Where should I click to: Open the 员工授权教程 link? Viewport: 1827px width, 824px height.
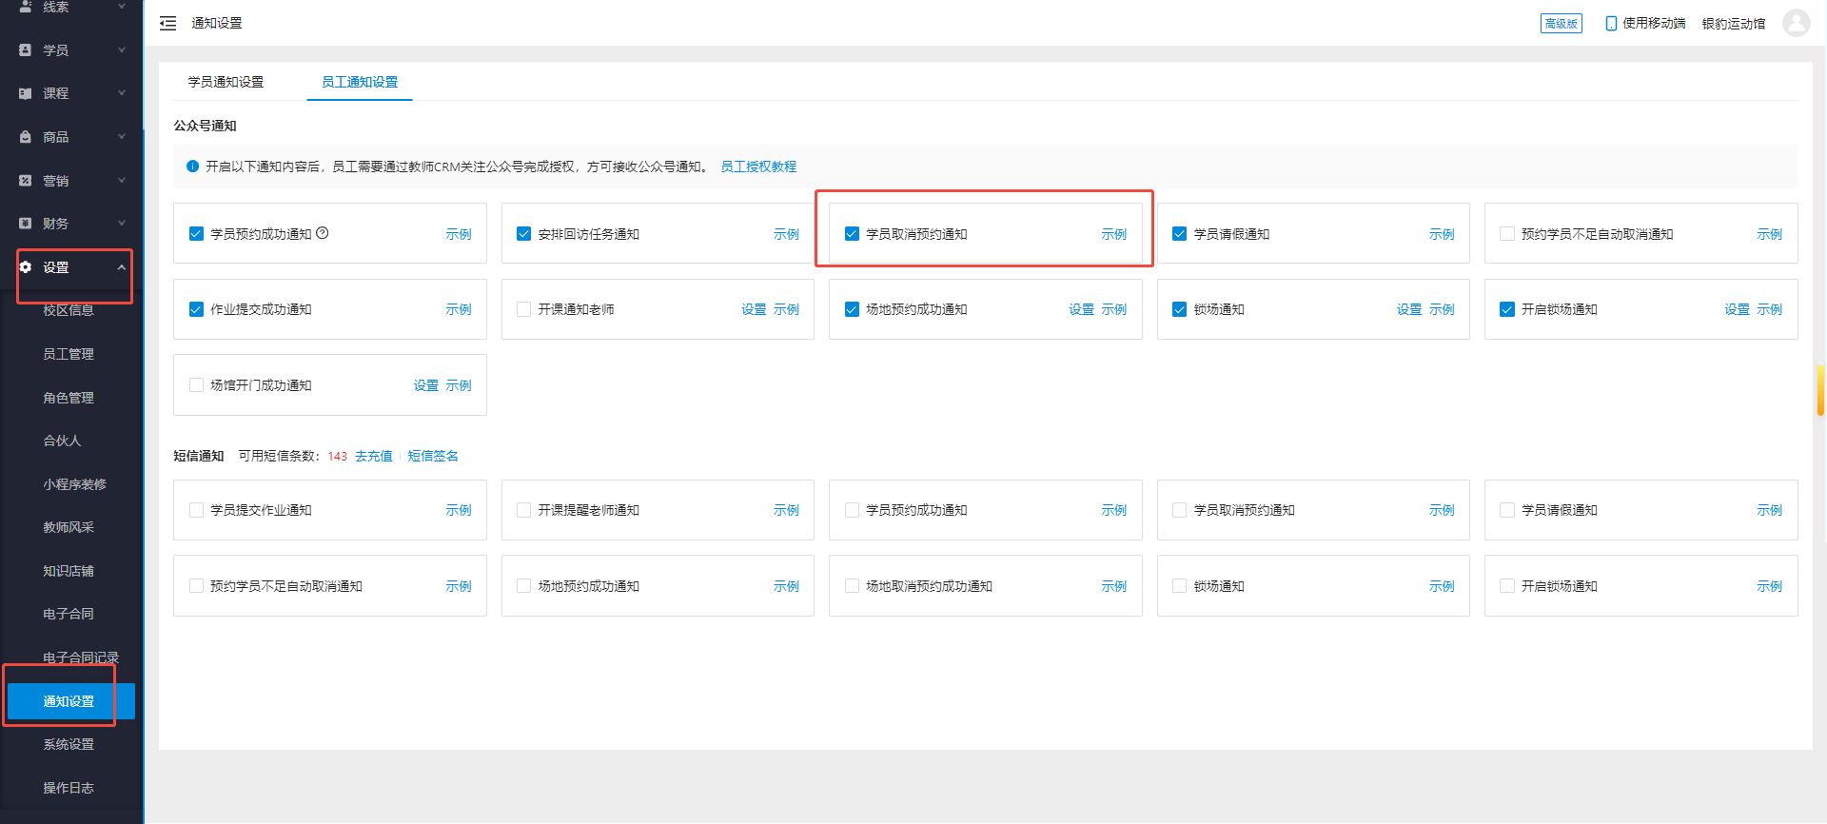tap(758, 167)
